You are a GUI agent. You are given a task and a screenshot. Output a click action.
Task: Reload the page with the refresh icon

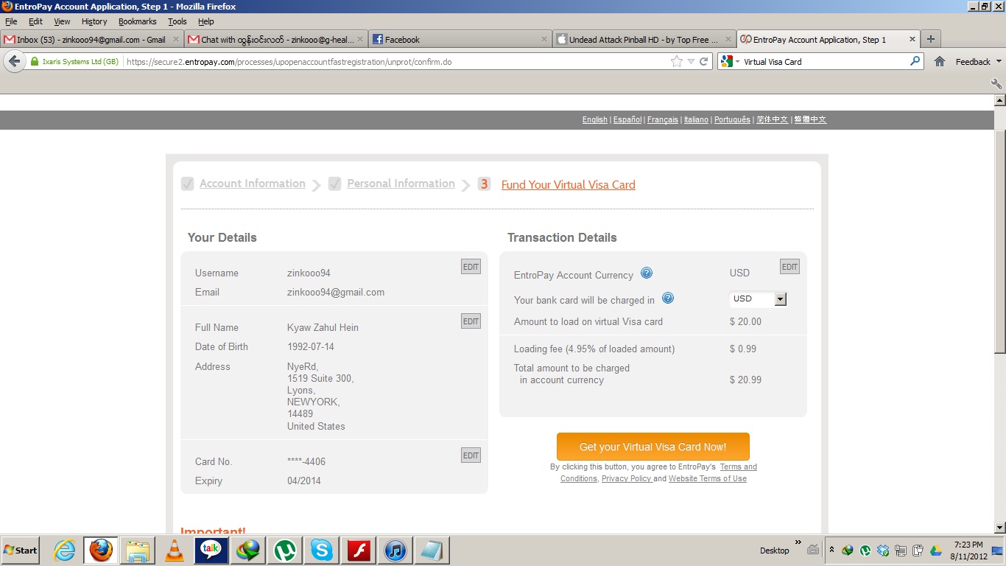tap(704, 62)
